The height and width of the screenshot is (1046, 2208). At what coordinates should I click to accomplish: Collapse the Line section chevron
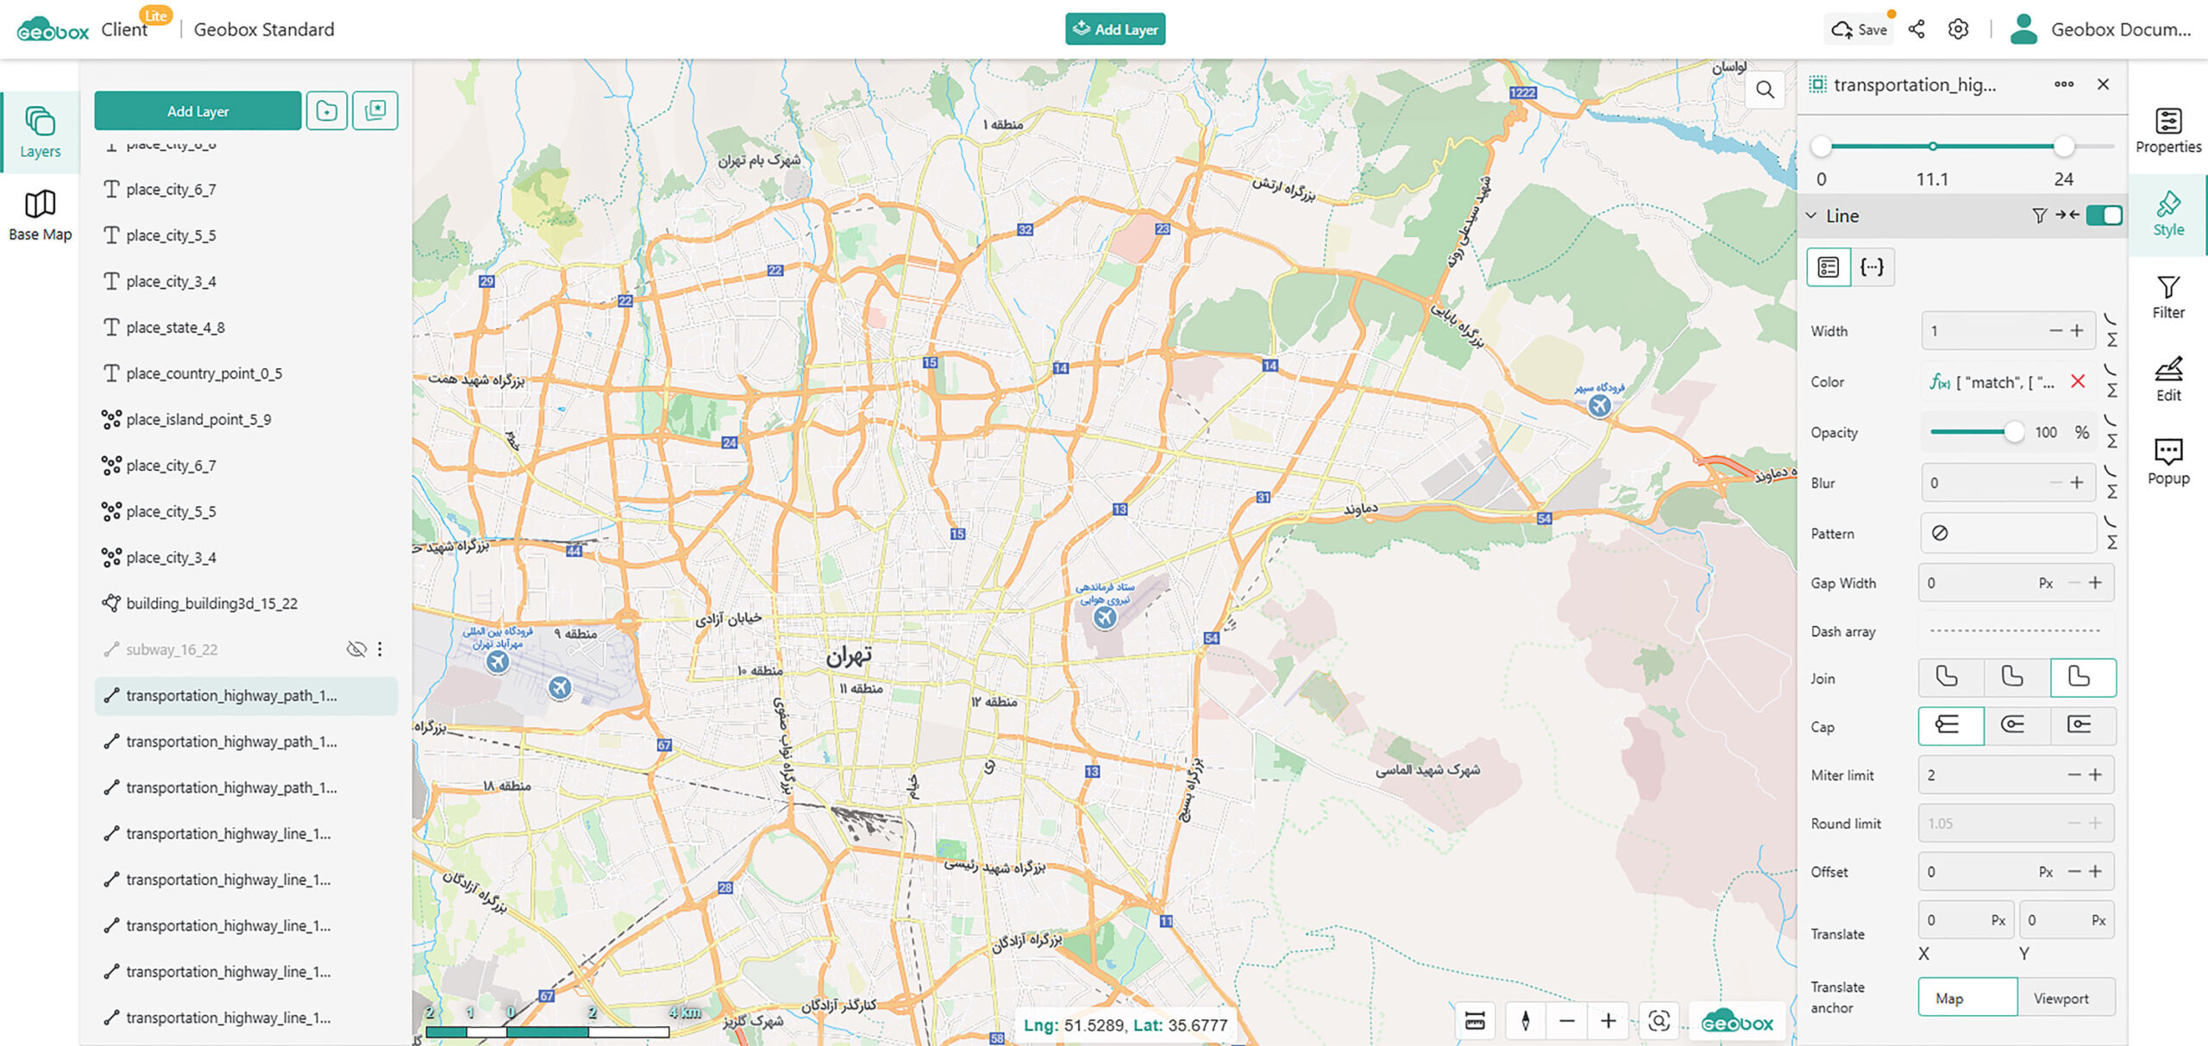1812,216
